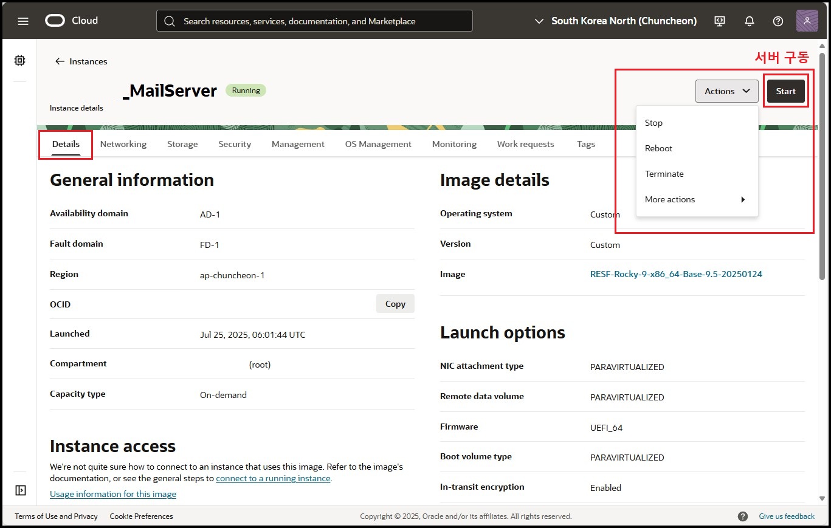Click the footer help circle icon

click(743, 516)
